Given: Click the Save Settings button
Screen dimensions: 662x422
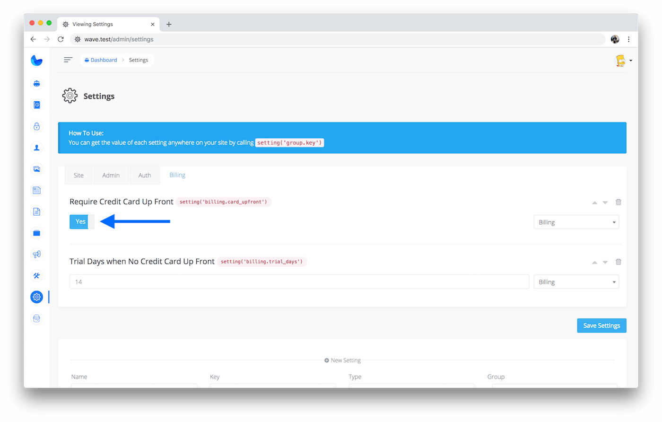Looking at the screenshot, I should tap(601, 325).
